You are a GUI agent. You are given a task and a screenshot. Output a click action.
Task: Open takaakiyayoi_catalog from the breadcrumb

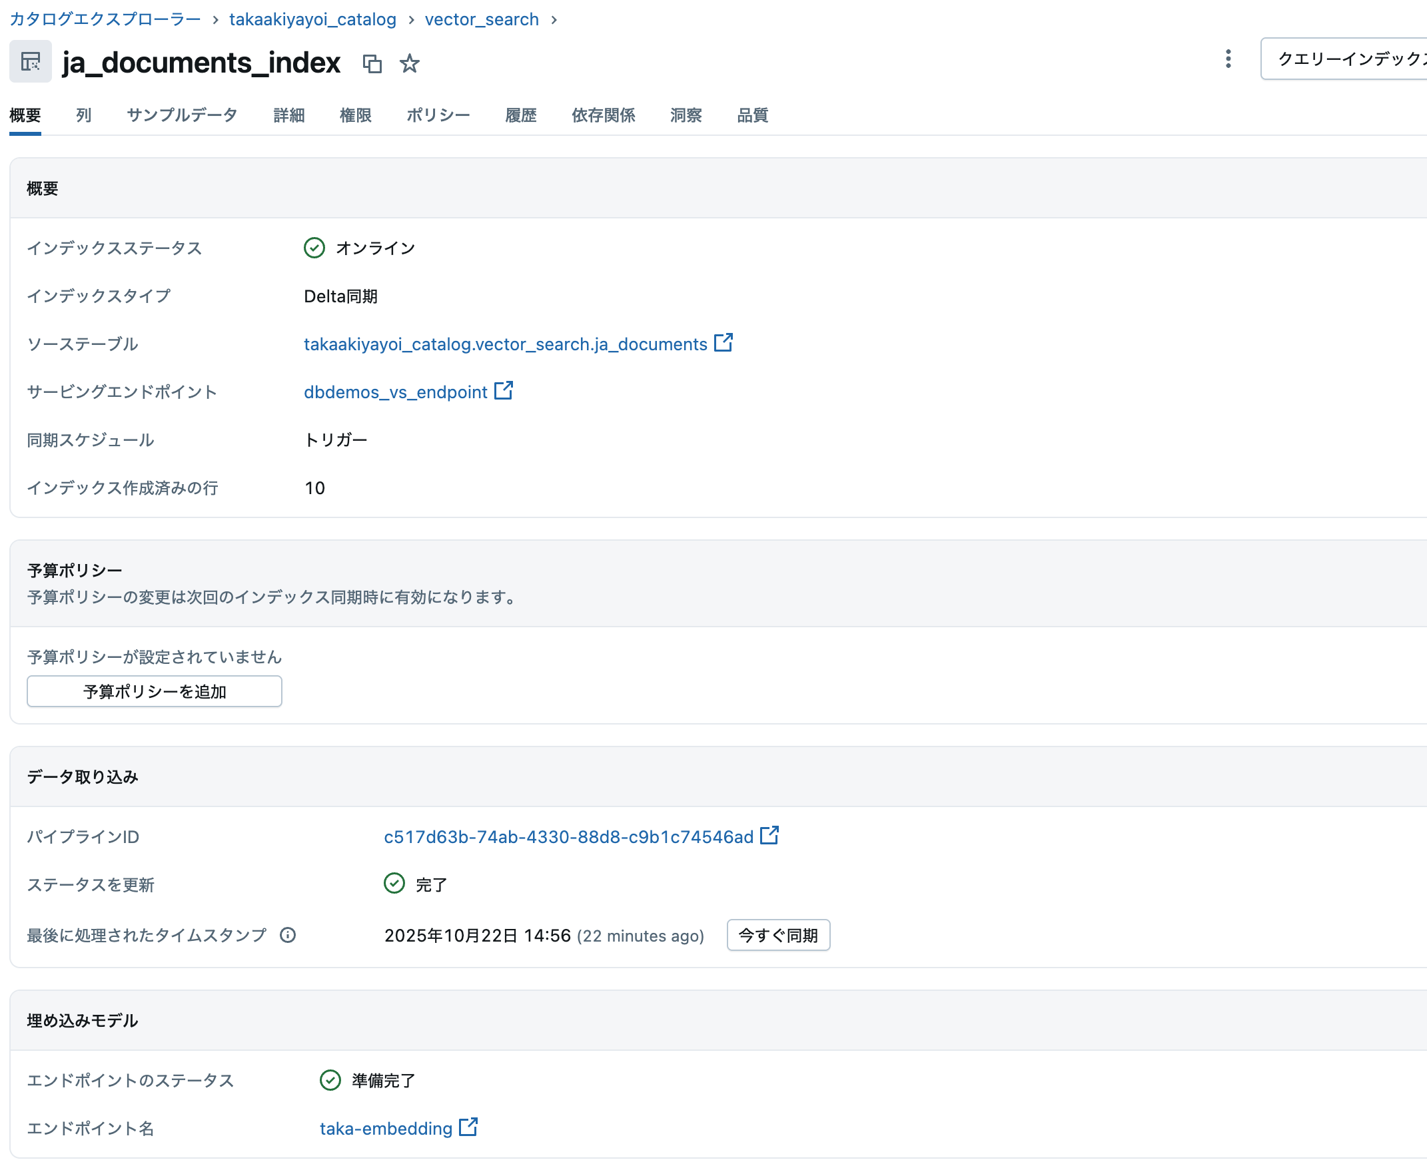[312, 19]
